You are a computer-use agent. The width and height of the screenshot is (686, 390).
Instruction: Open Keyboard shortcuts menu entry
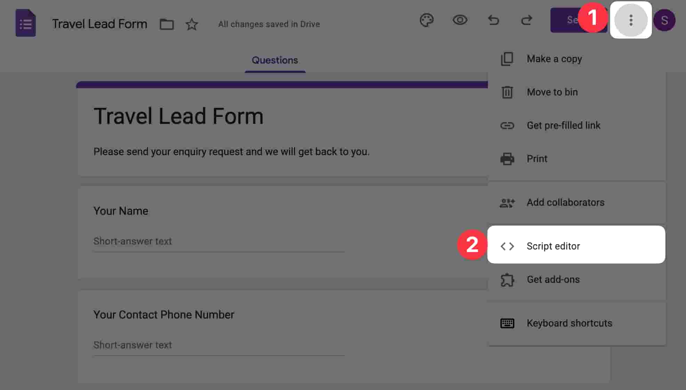coord(569,323)
